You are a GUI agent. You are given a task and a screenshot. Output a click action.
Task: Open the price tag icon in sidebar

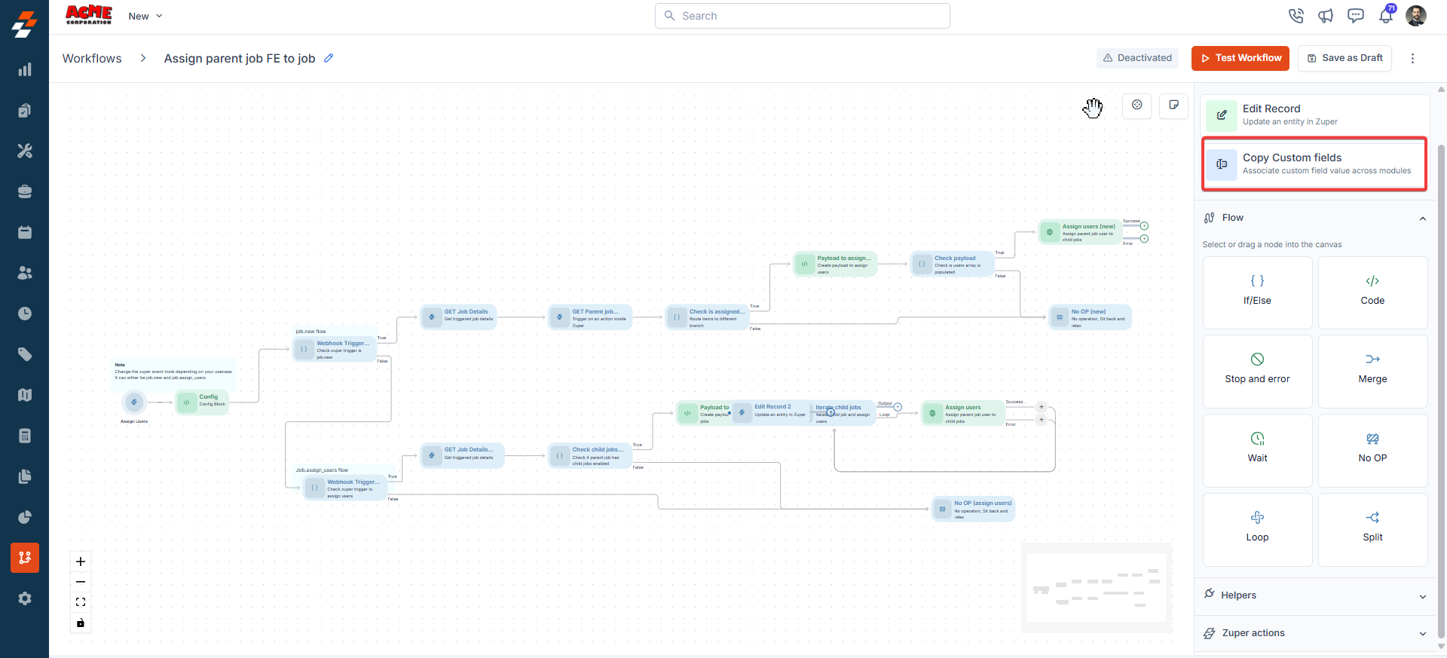pyautogui.click(x=25, y=354)
